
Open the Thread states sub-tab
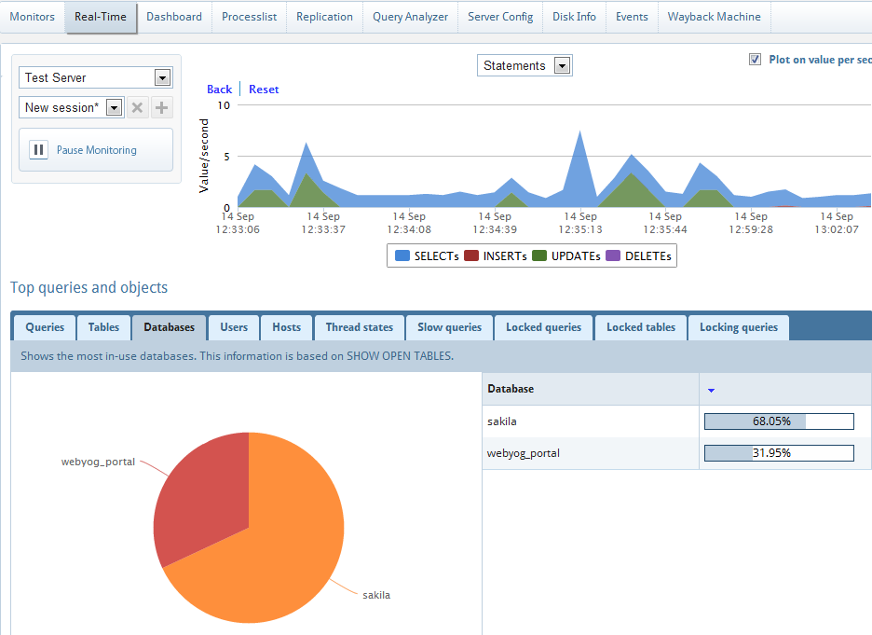click(360, 327)
